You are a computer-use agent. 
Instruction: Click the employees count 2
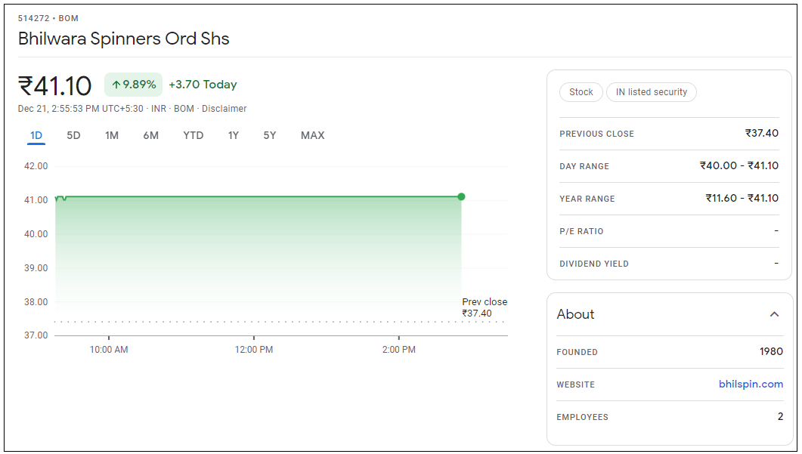point(780,417)
